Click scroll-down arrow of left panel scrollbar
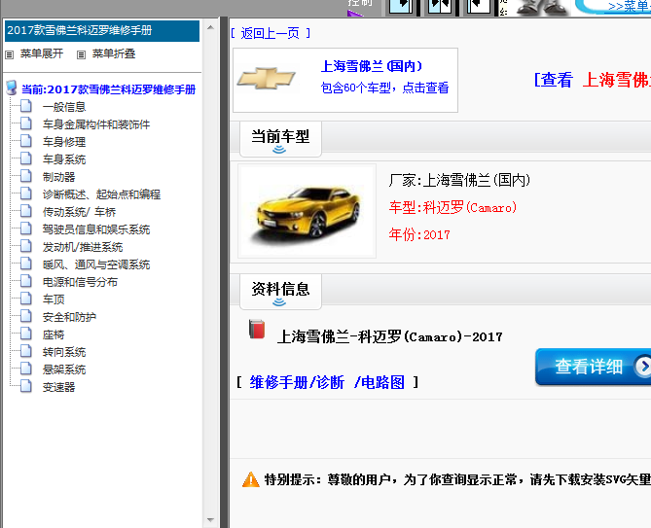The height and width of the screenshot is (528, 651). 210,519
